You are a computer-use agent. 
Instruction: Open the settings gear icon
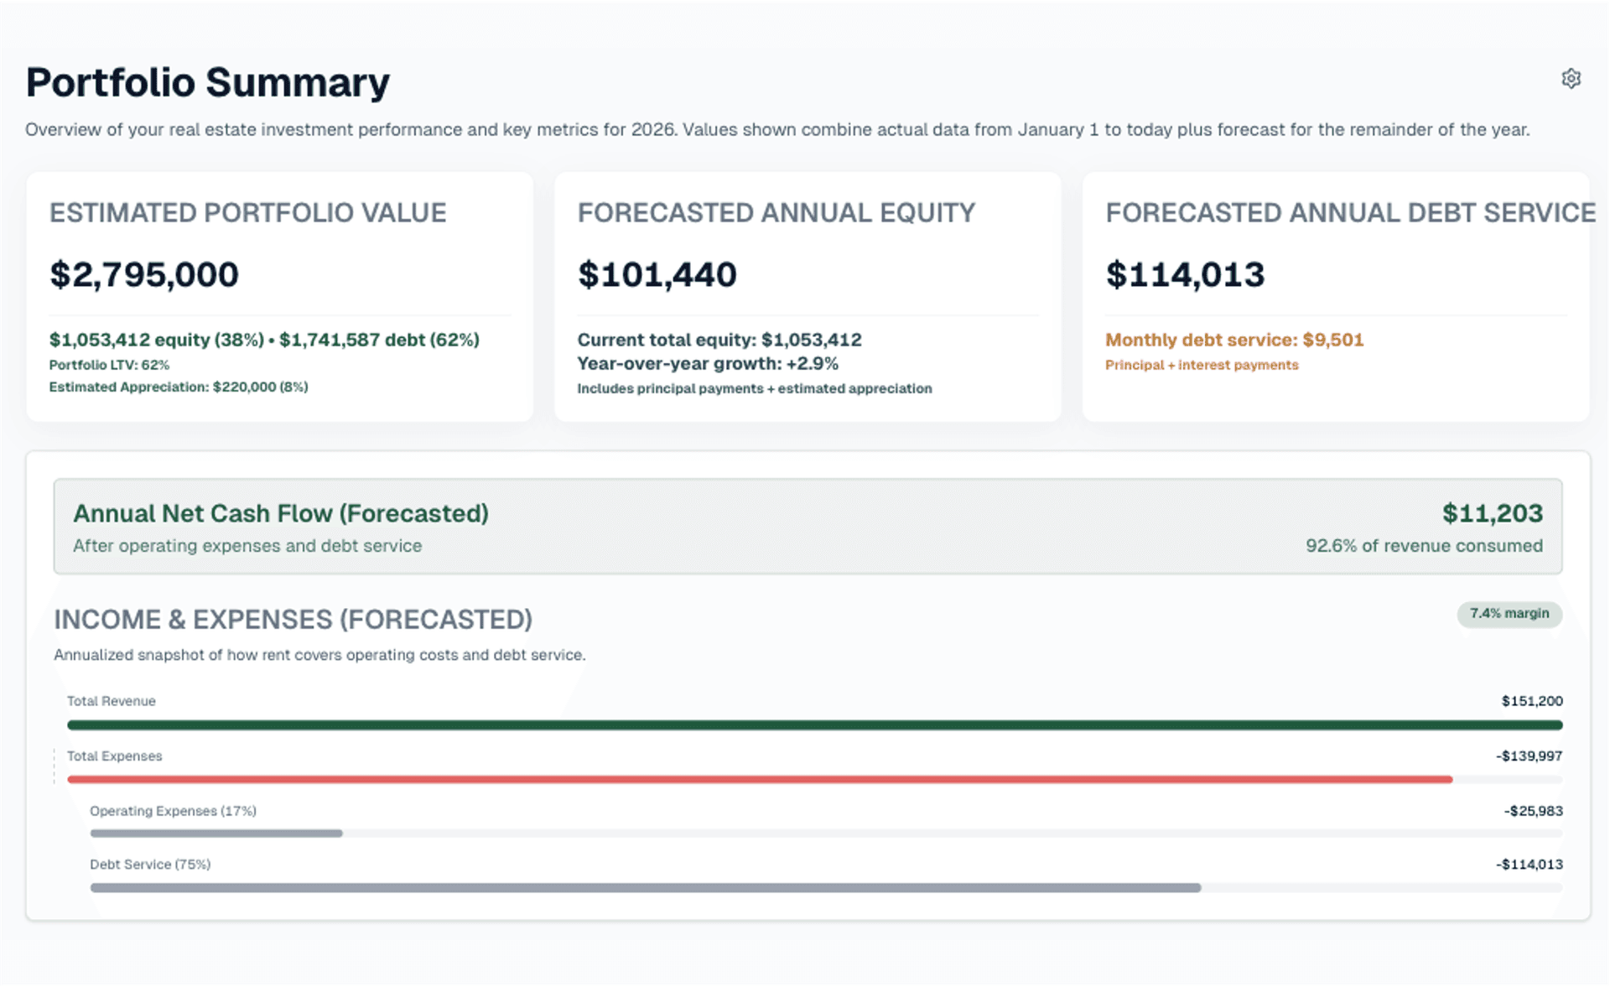pos(1571,79)
